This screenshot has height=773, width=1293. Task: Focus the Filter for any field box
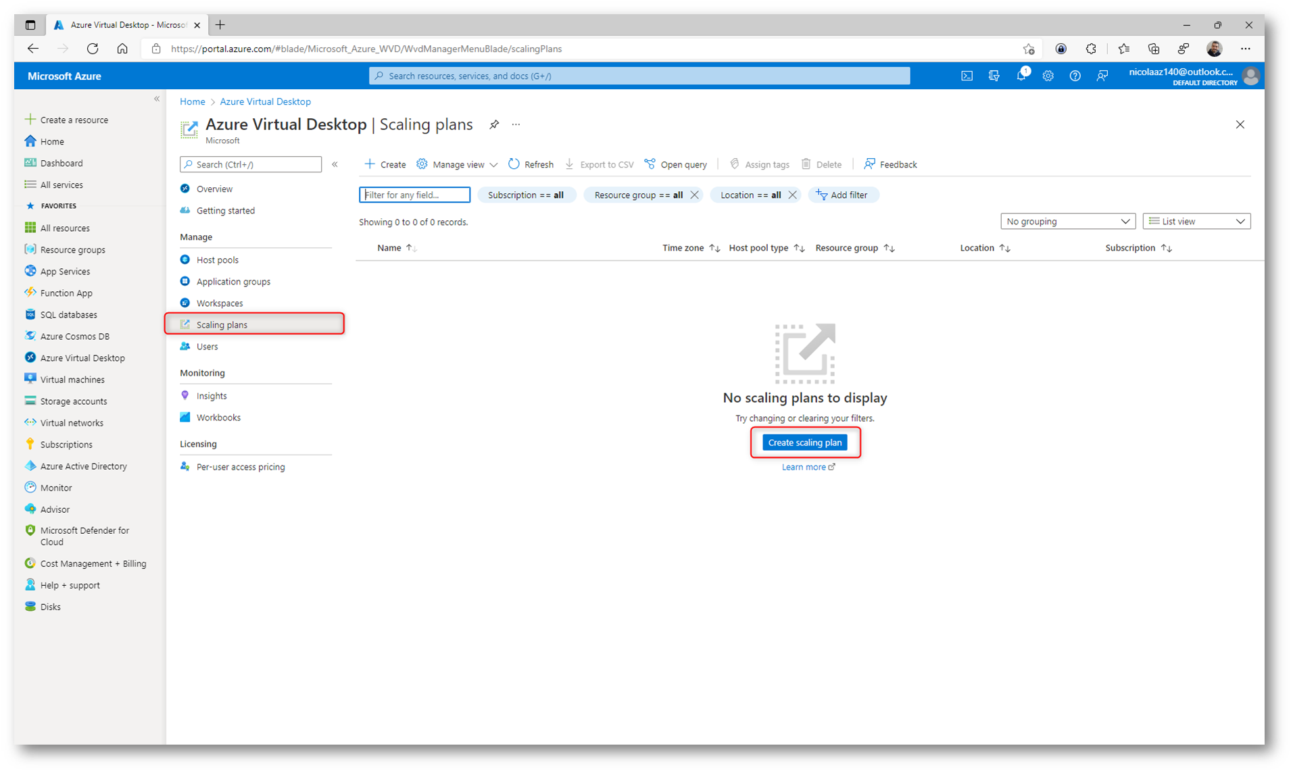pyautogui.click(x=414, y=195)
